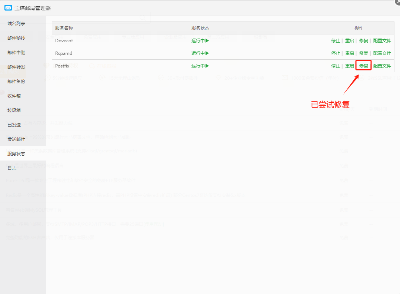Open Dovecot 配置文件
The width and height of the screenshot is (400, 294).
click(x=382, y=41)
